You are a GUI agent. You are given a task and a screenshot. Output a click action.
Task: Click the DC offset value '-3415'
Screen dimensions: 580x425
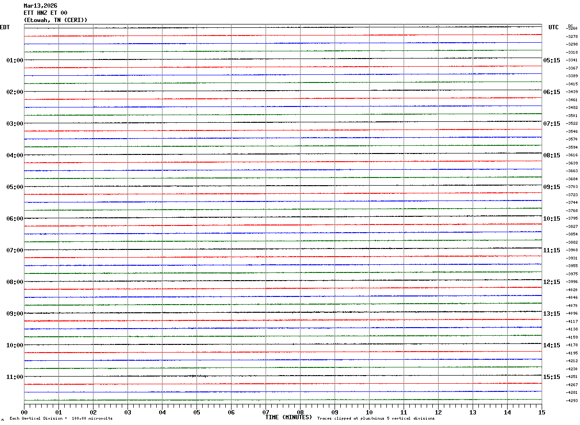[x=572, y=84]
